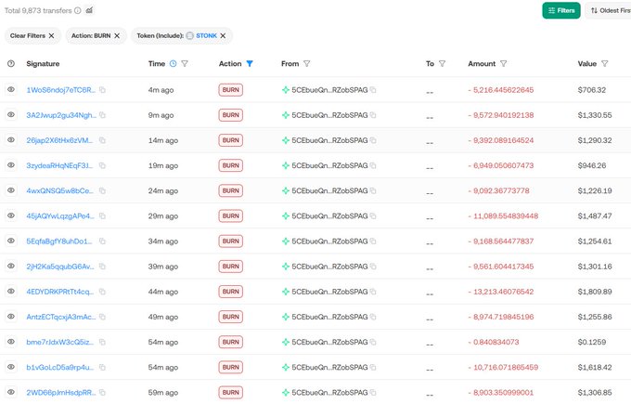The height and width of the screenshot is (404, 631).
Task: Open signature link AntzECTqcxjA3mAc
Action: tap(60, 317)
